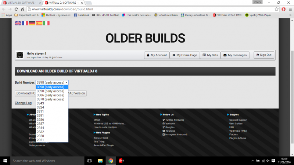The image size is (294, 165).
Task: Open a new browser tab
Action: pyautogui.click(x=89, y=3)
